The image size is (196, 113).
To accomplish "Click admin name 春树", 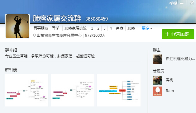I will [x=170, y=80].
